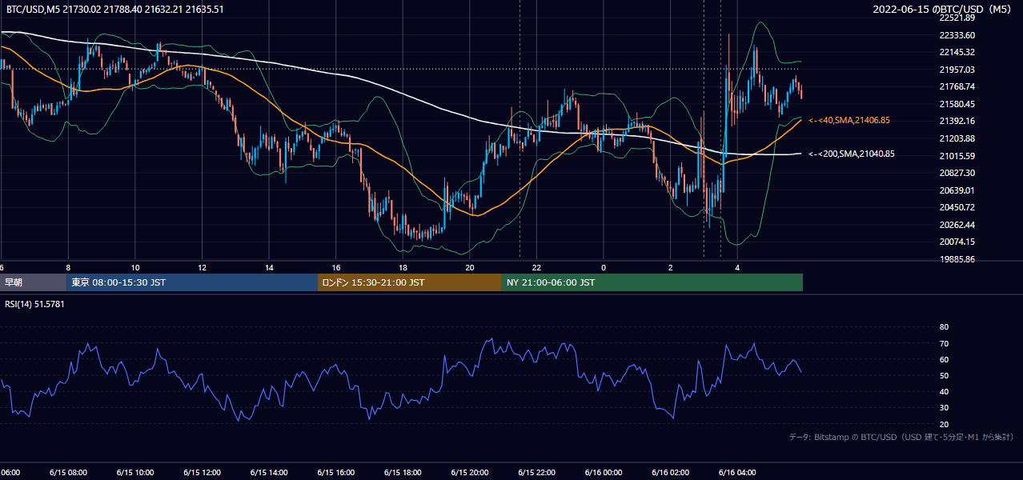Click the 21580.45 price level label
Screen dimensions: 1023x480
pyautogui.click(x=957, y=104)
